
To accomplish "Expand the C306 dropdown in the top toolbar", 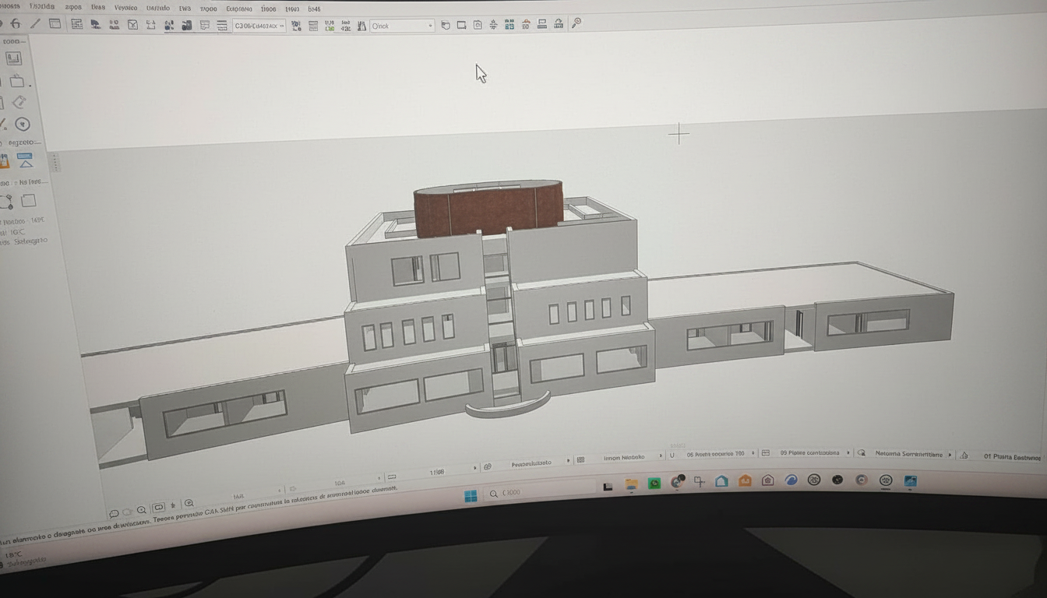I will pos(259,26).
